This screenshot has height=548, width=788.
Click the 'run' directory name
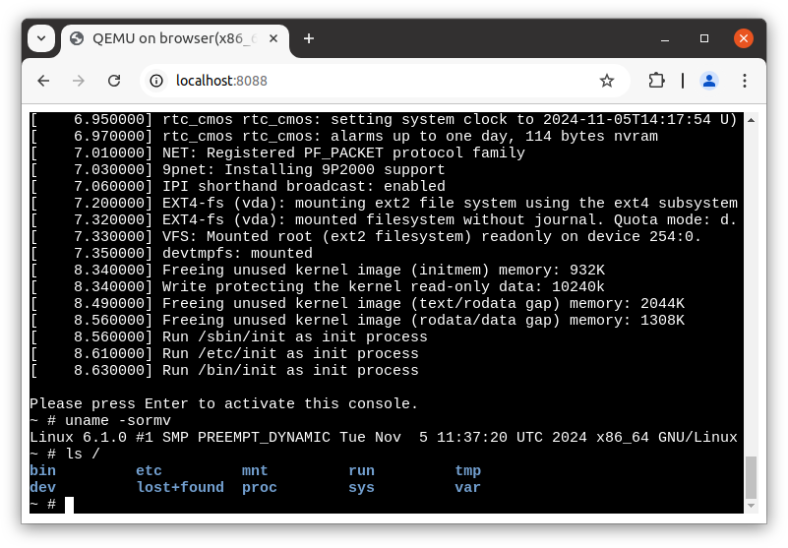tap(361, 470)
